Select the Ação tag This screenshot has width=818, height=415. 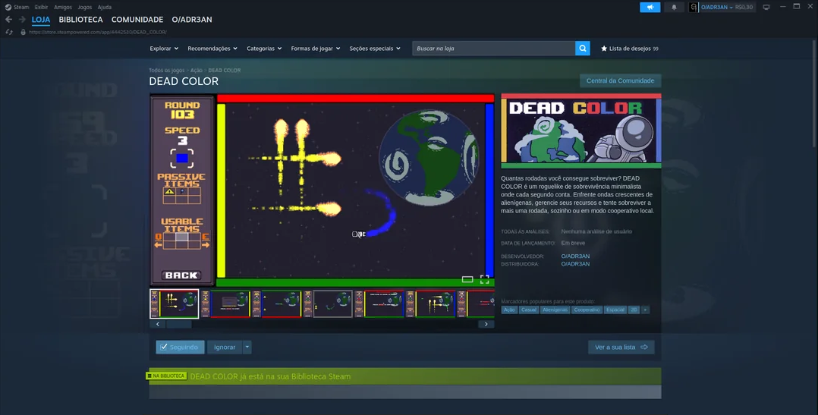[509, 310]
